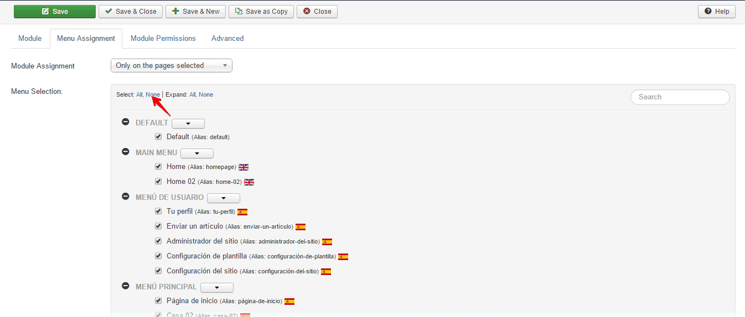Open the dropdown next to MENÚ DE USUARIO
The height and width of the screenshot is (317, 745).
coord(224,198)
